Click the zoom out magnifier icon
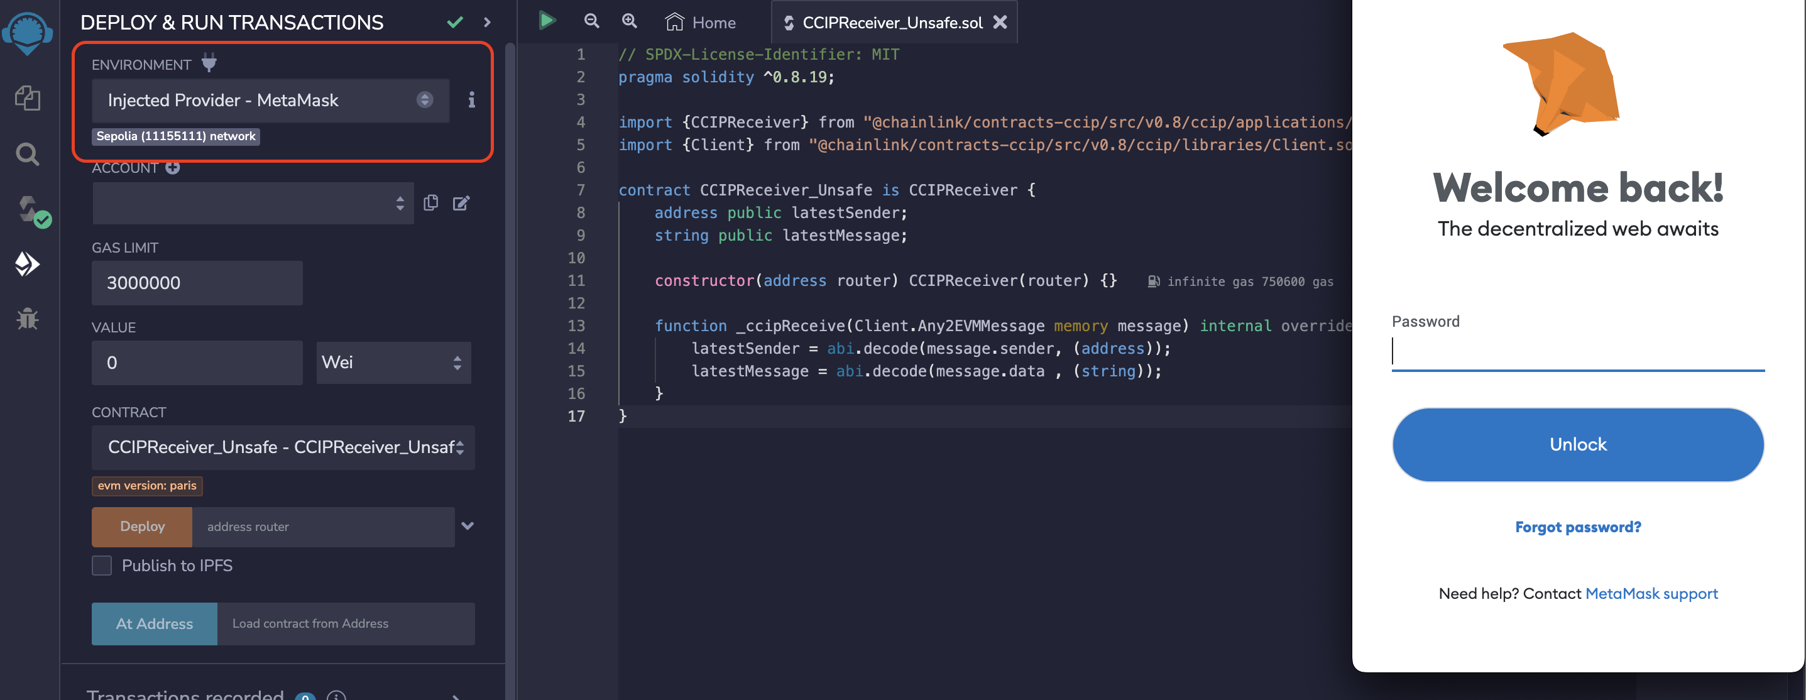The image size is (1806, 700). (x=592, y=21)
